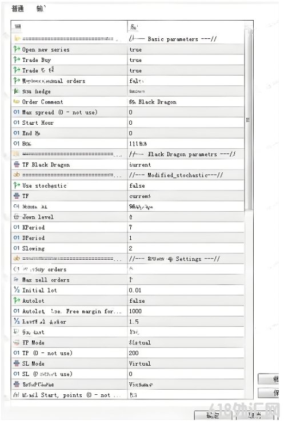Click the 200 value of TP
Image resolution: width=284 pixels, height=424 pixels.
(134, 353)
